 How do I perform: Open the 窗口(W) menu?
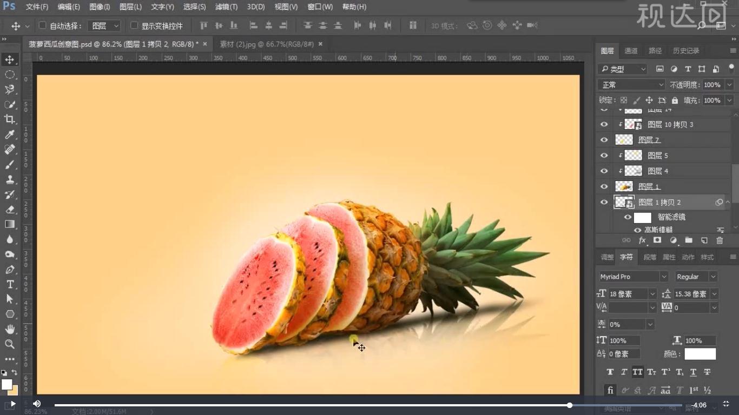click(320, 7)
